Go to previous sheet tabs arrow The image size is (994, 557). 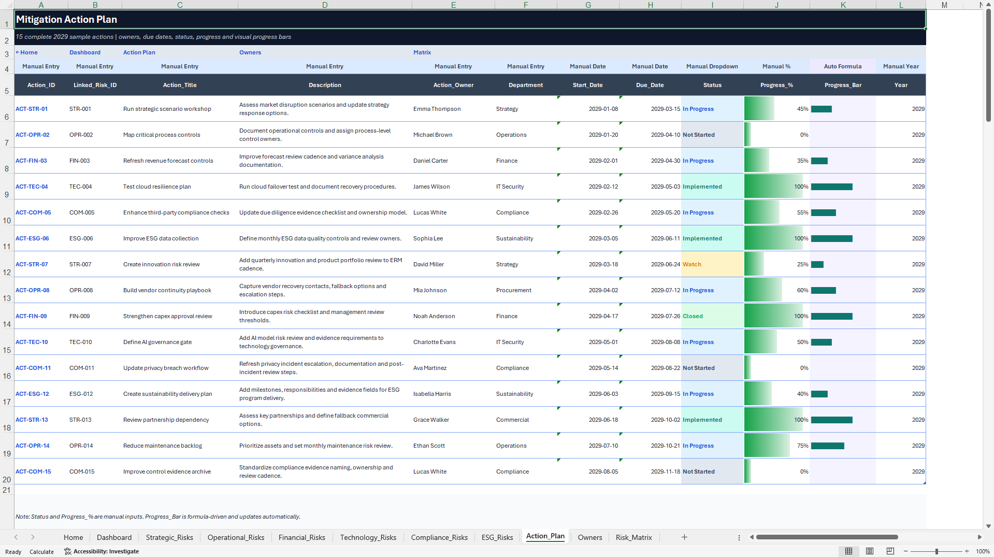click(x=16, y=537)
